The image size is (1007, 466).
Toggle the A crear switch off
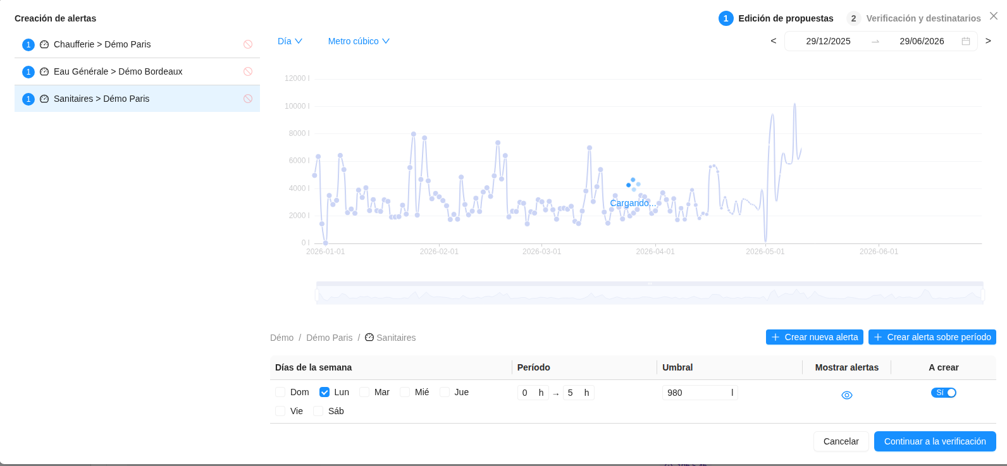tap(944, 393)
